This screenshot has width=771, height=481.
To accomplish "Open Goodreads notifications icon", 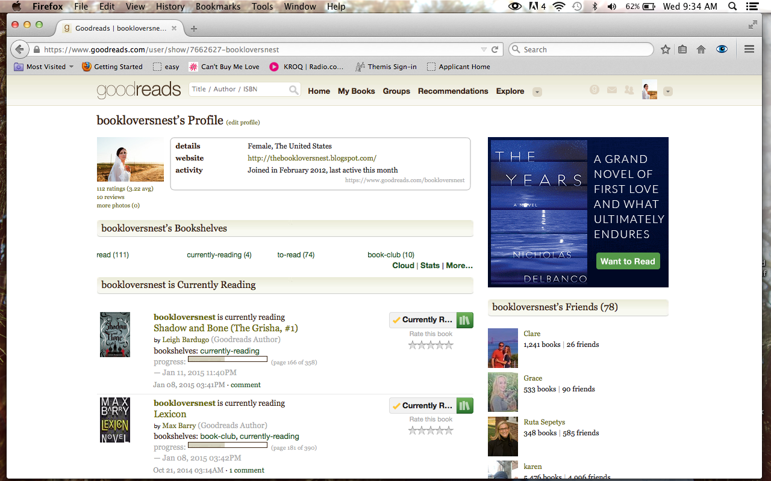I will [x=595, y=90].
